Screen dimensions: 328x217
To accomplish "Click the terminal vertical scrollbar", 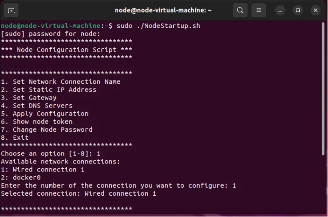I will tap(323, 89).
